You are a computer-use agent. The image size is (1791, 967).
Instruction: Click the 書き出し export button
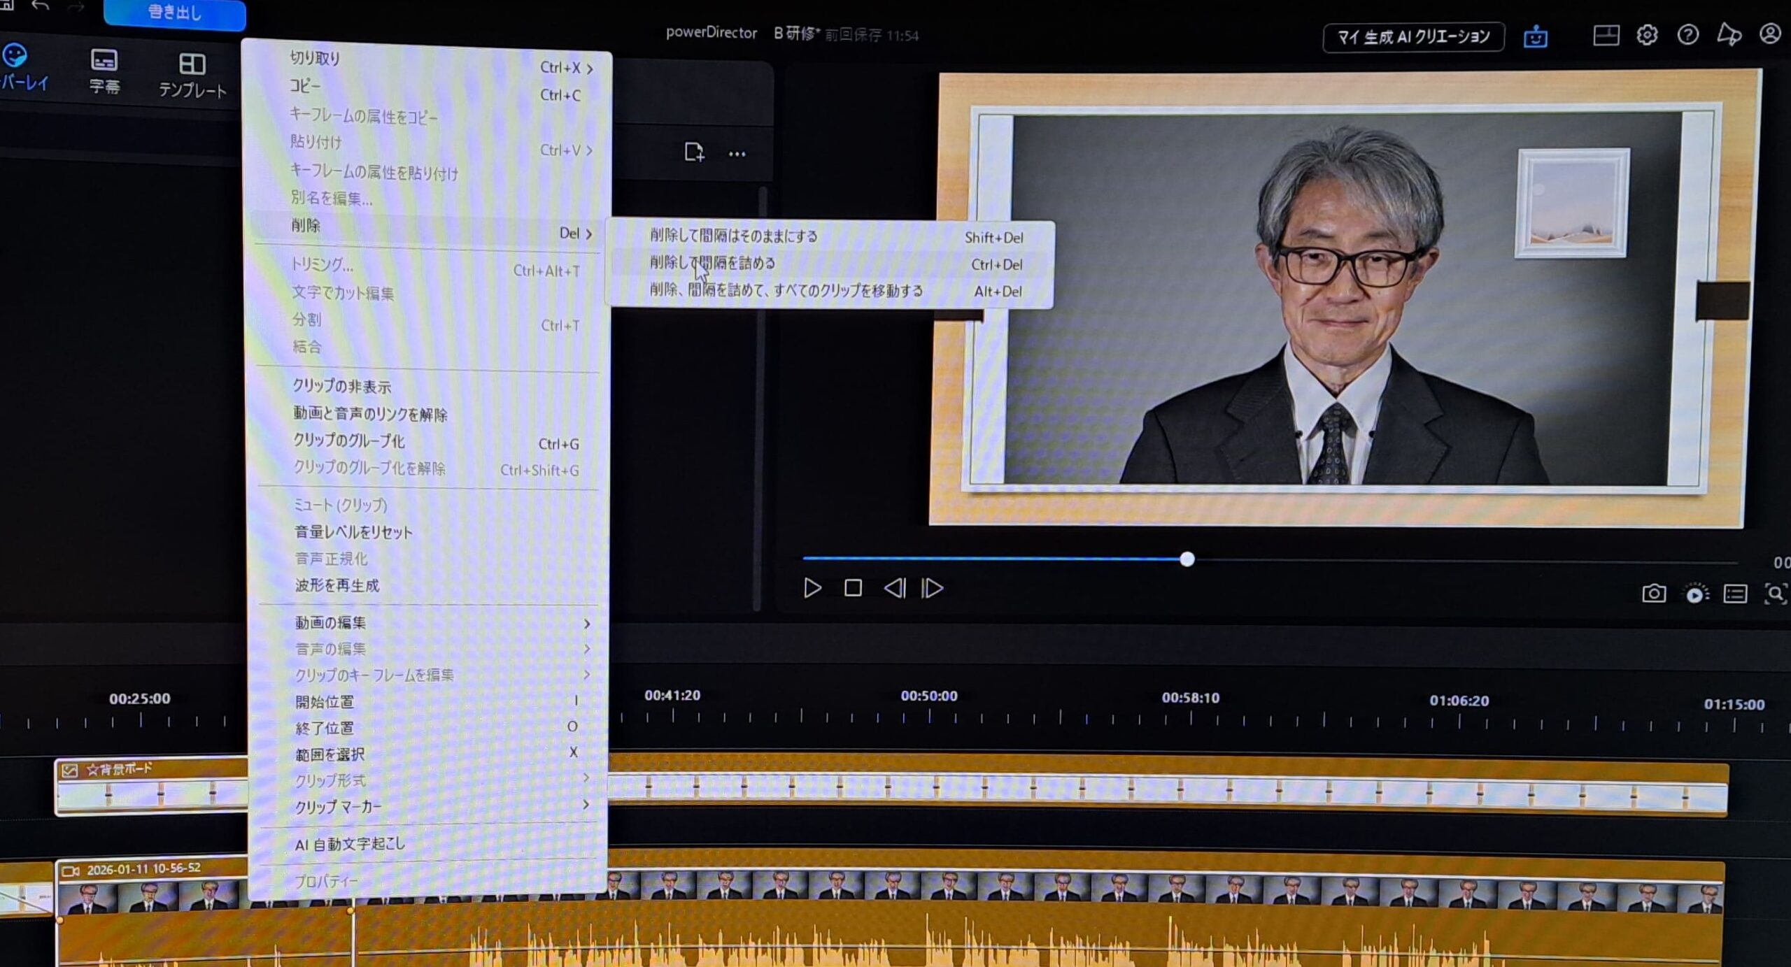pos(174,13)
